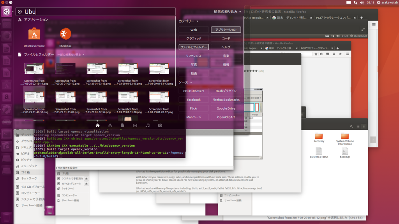The height and width of the screenshot is (224, 399).
Task: Select the bootmgr file
Action: click(345, 152)
